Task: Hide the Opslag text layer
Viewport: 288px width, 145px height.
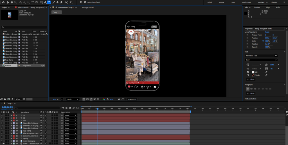Action: point(2,138)
